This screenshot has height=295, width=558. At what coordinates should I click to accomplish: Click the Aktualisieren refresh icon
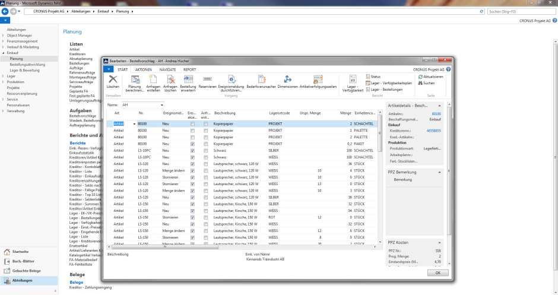[421, 77]
